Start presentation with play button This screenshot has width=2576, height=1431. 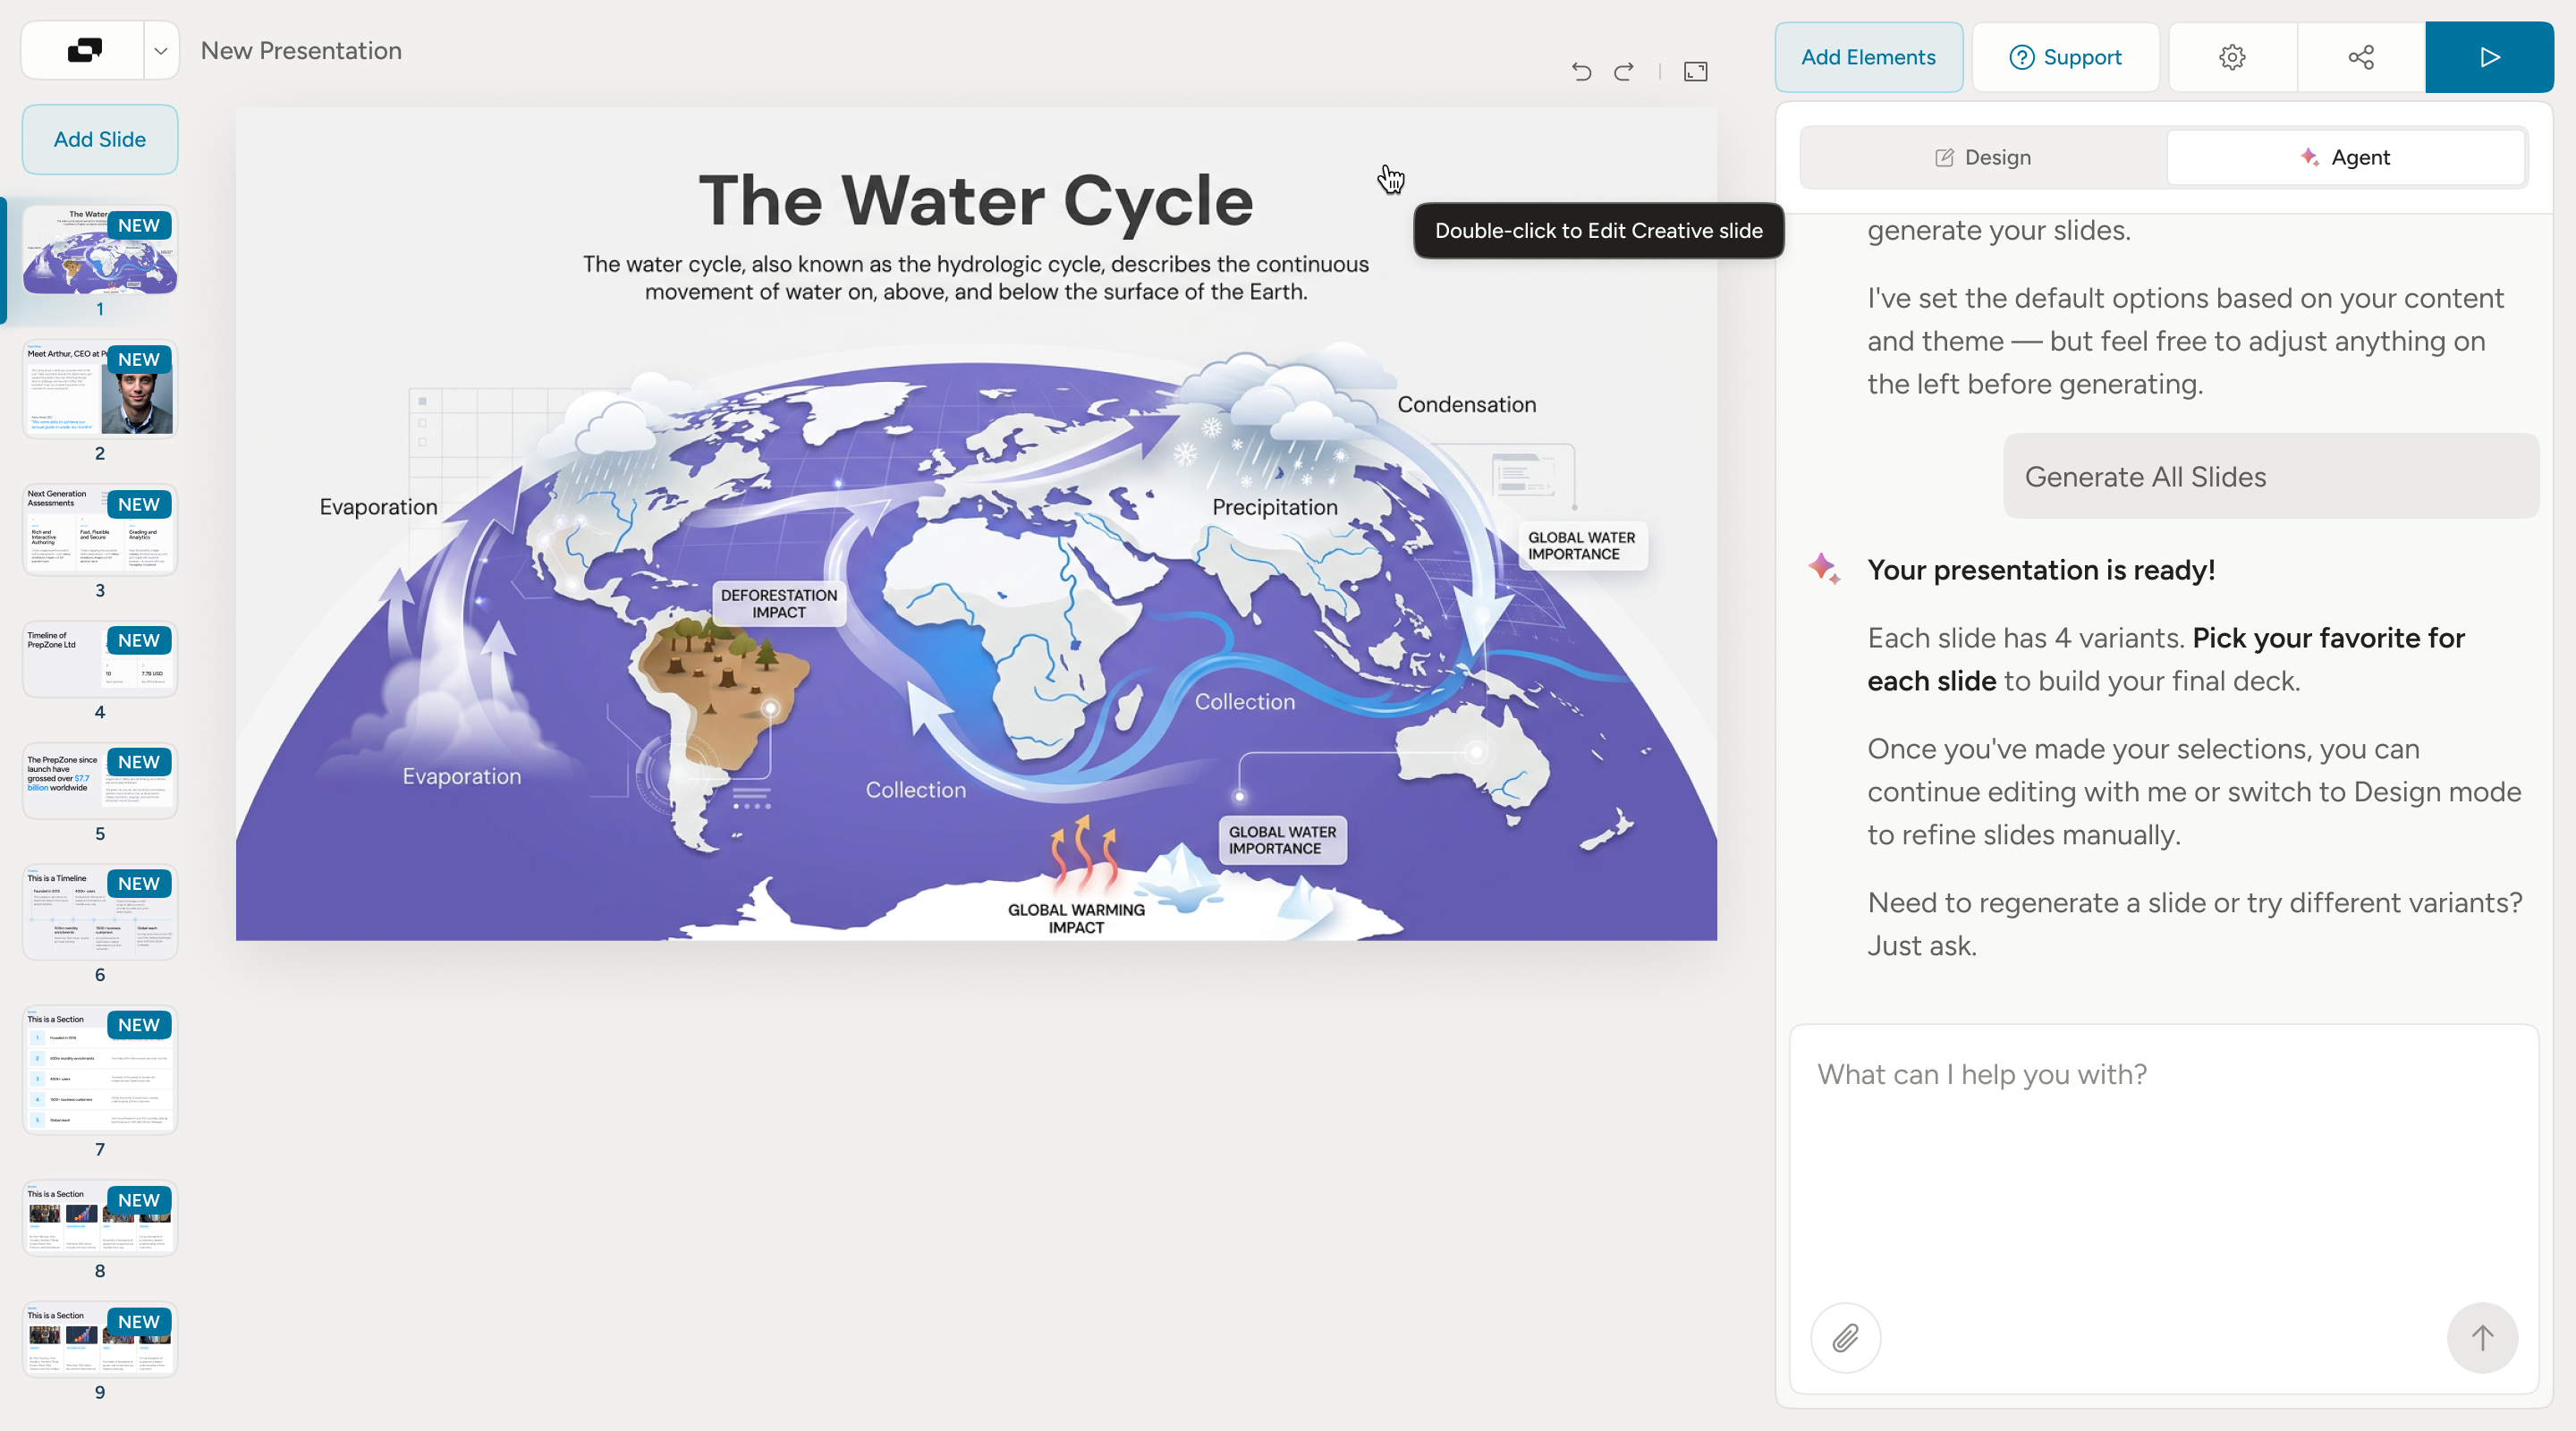(x=2489, y=57)
